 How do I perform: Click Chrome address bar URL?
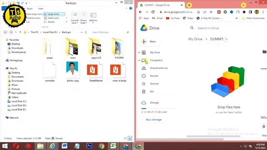179,12
